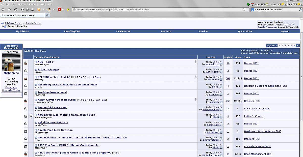Go to last post icon for NBD thread
Screen dimensions: 303x157
221,64
